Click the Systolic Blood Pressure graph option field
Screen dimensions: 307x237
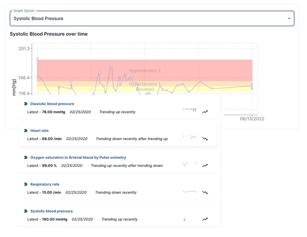click(x=152, y=18)
